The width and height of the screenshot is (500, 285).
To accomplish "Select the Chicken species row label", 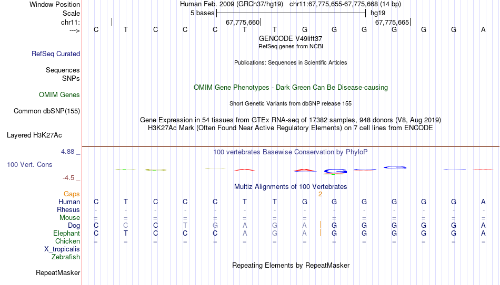I will click(x=67, y=241).
